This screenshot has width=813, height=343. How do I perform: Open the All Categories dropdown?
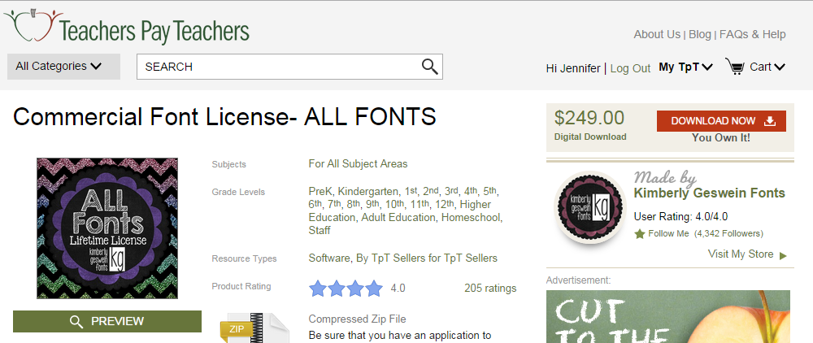pos(63,67)
